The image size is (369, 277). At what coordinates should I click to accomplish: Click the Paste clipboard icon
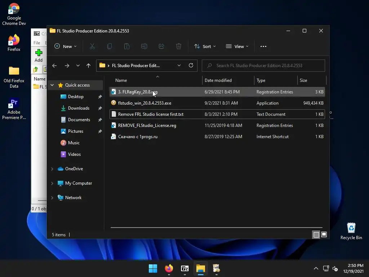tap(126, 47)
